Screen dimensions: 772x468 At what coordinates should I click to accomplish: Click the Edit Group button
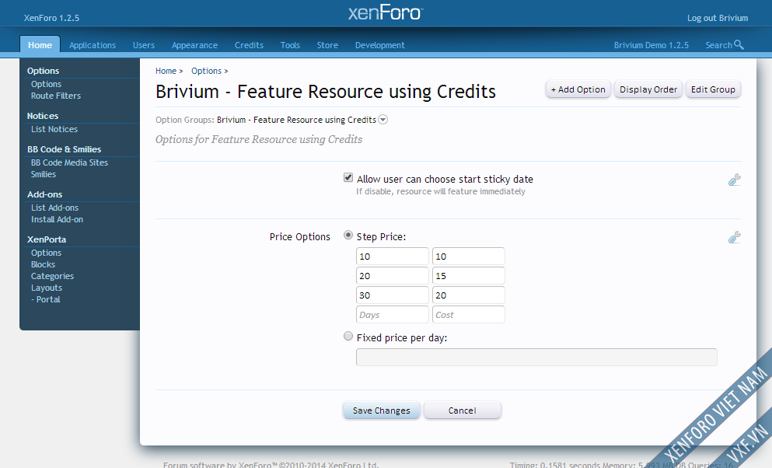coord(713,89)
